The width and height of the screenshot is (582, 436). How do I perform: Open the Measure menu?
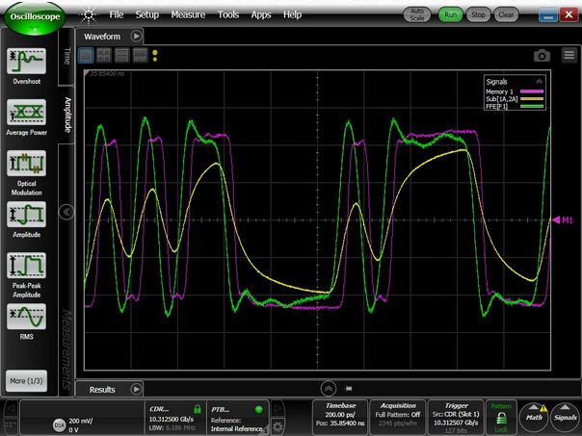point(188,14)
